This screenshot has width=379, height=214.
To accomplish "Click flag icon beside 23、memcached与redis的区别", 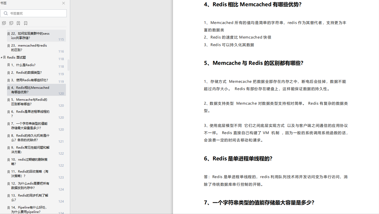I will 9,46.
